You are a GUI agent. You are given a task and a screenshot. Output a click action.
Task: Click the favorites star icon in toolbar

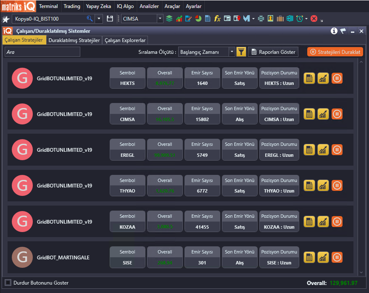(5, 19)
